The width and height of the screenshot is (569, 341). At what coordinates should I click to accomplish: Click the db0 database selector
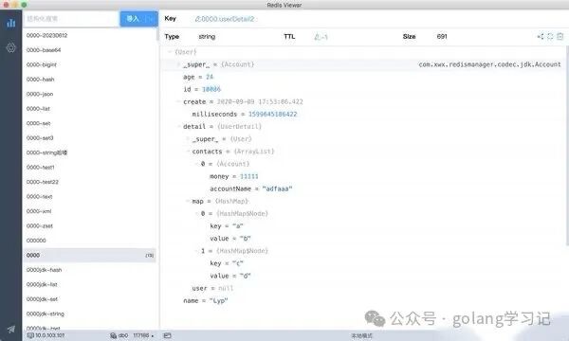click(x=123, y=335)
